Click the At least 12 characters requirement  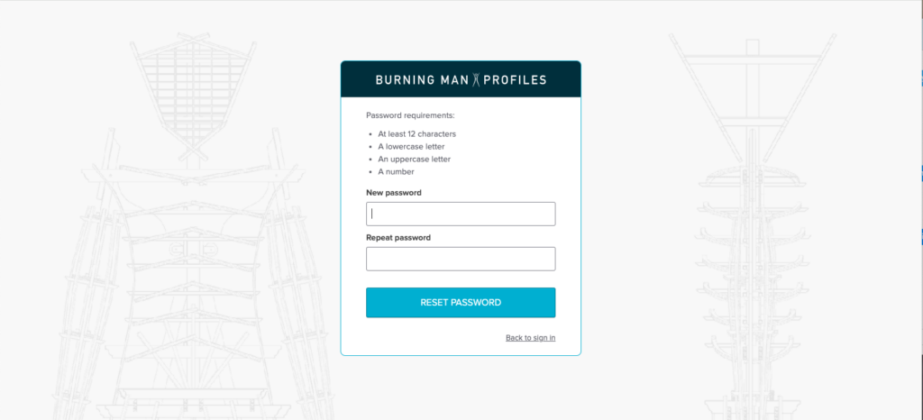click(x=416, y=134)
